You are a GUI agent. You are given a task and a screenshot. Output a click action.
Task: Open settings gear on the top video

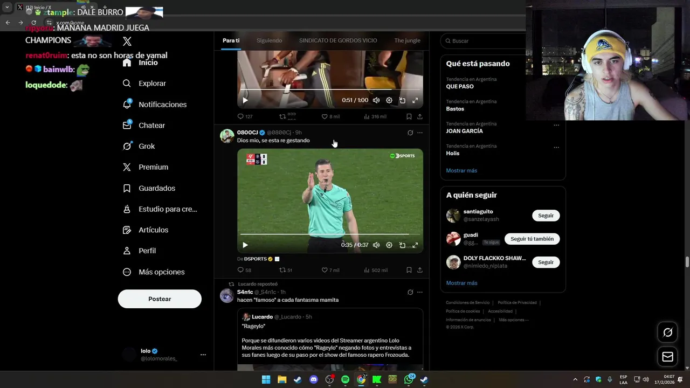click(x=389, y=100)
